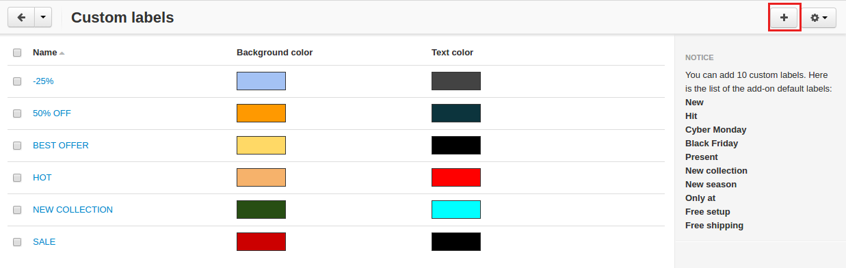Click the Background color column header
Screen dimensions: 846x268
coord(274,53)
